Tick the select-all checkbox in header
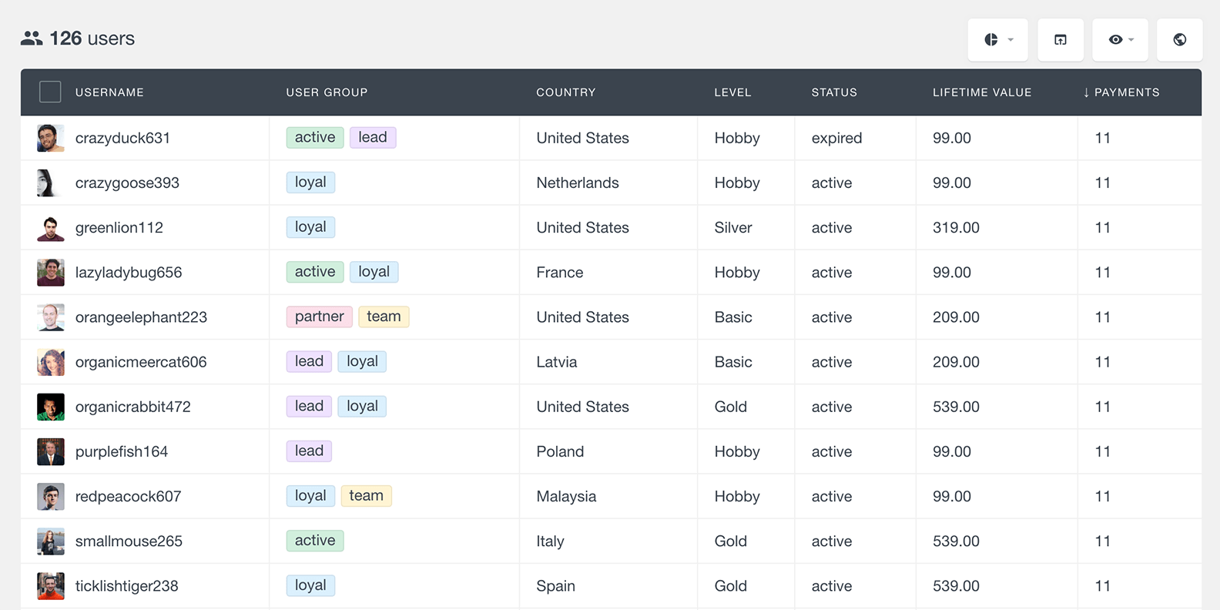This screenshot has width=1220, height=610. point(50,92)
